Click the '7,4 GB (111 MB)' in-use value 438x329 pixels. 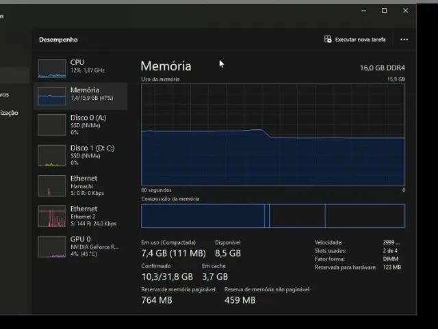coord(173,253)
